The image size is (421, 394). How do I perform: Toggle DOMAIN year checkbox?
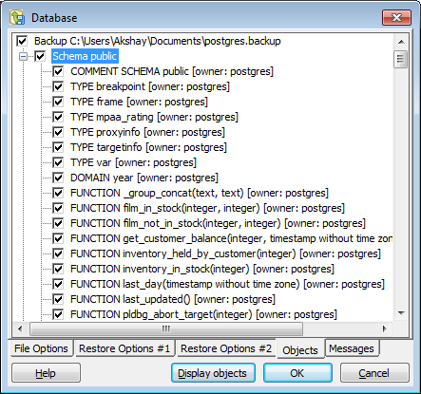[58, 178]
